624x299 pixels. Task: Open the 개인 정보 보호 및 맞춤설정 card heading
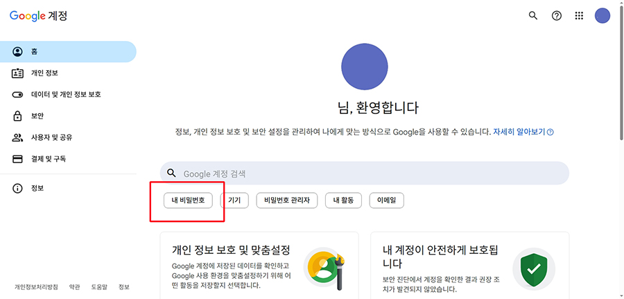(x=231, y=250)
